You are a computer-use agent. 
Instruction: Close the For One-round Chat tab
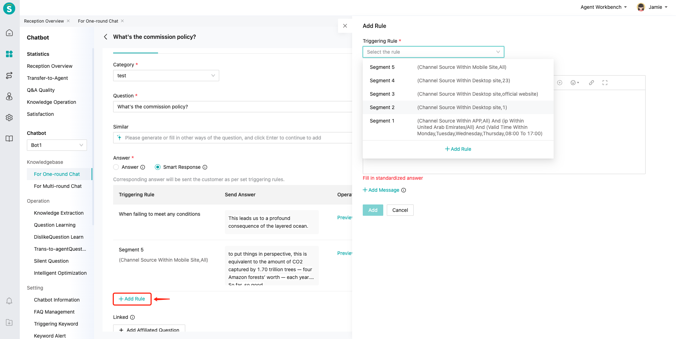122,21
